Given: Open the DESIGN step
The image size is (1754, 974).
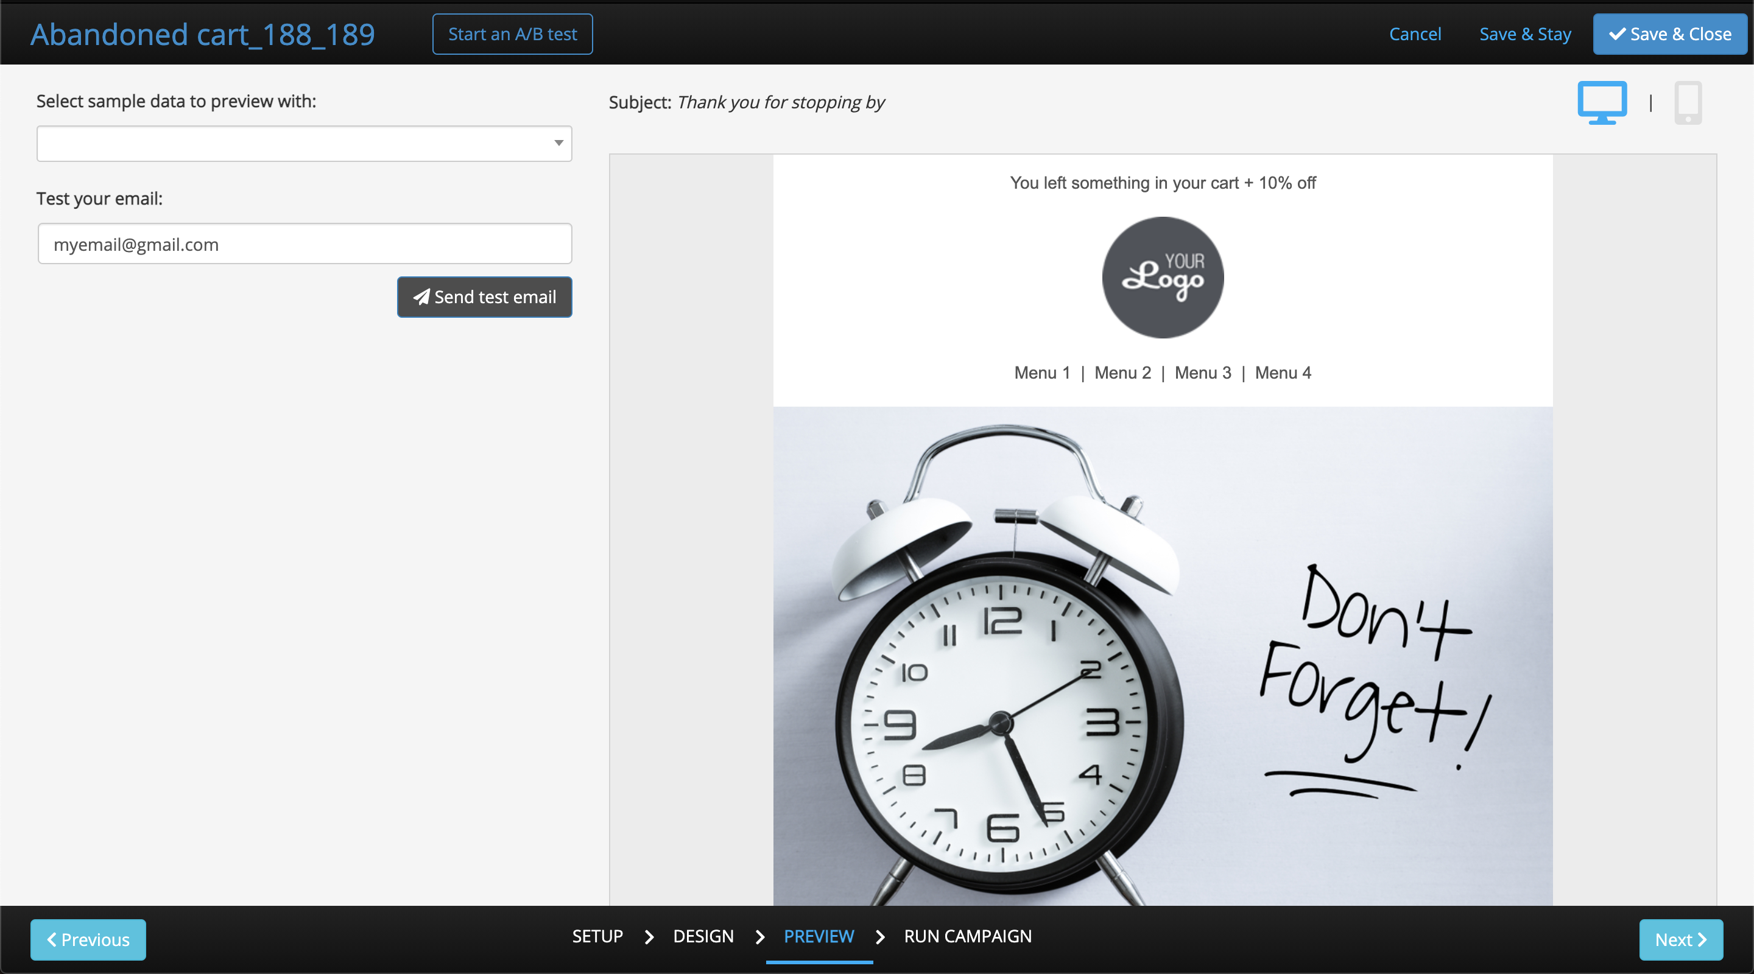Looking at the screenshot, I should click(x=703, y=936).
